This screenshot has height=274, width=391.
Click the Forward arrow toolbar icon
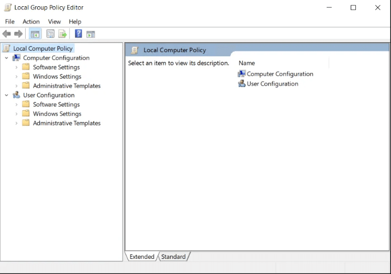click(18, 34)
